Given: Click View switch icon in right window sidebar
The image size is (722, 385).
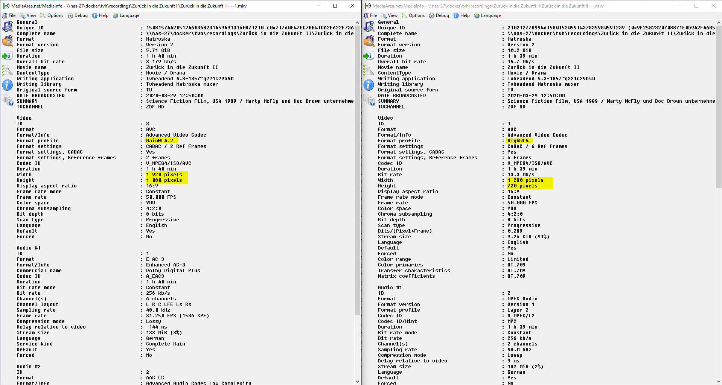Looking at the screenshot, I should click(369, 100).
